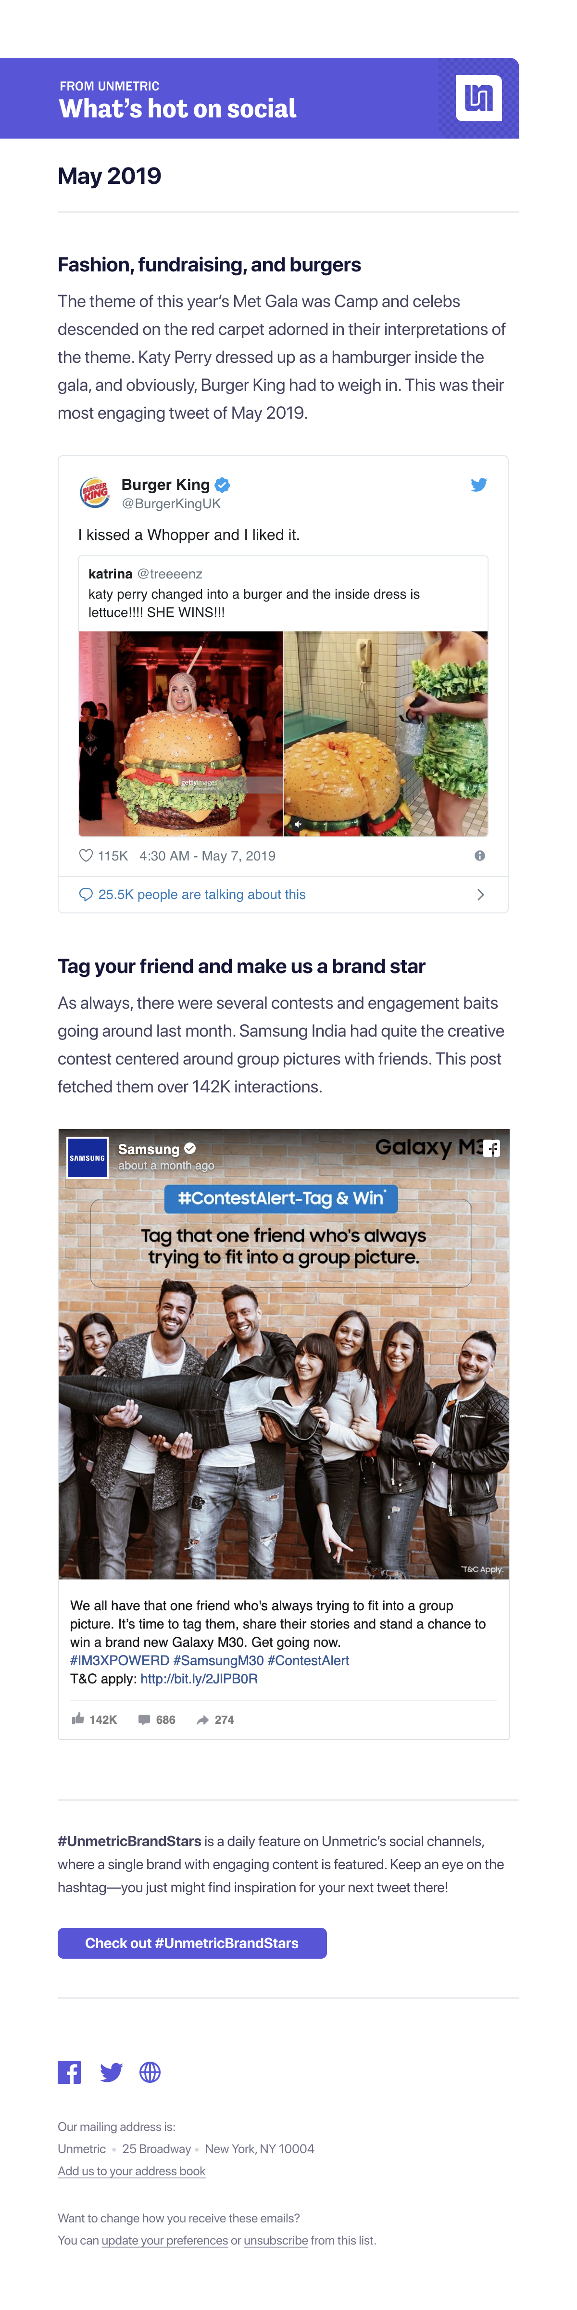Viewport: 577px width, 2310px height.
Task: Click the unsubscribe link
Action: (276, 2240)
